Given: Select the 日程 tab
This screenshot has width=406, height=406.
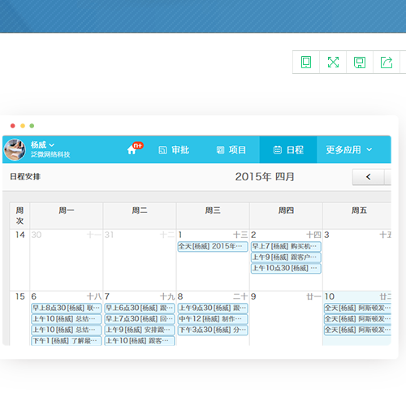Looking at the screenshot, I should (x=288, y=149).
